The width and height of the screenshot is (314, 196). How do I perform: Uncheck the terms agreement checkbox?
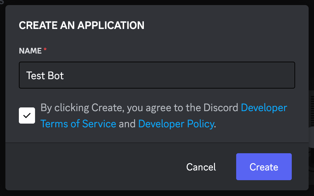tap(27, 116)
